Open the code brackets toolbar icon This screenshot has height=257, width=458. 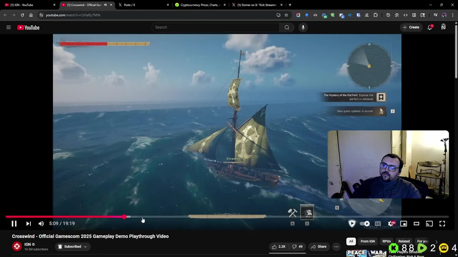pos(405,15)
